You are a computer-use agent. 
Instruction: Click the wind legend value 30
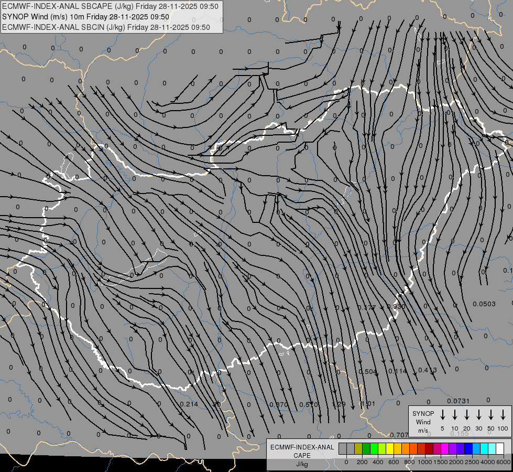(478, 428)
